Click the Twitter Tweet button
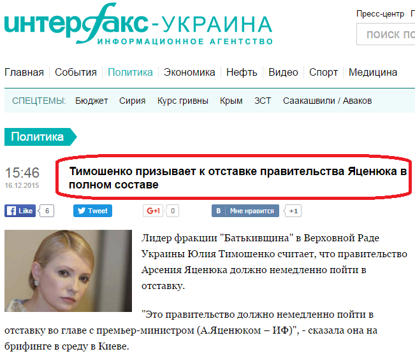 click(x=92, y=211)
